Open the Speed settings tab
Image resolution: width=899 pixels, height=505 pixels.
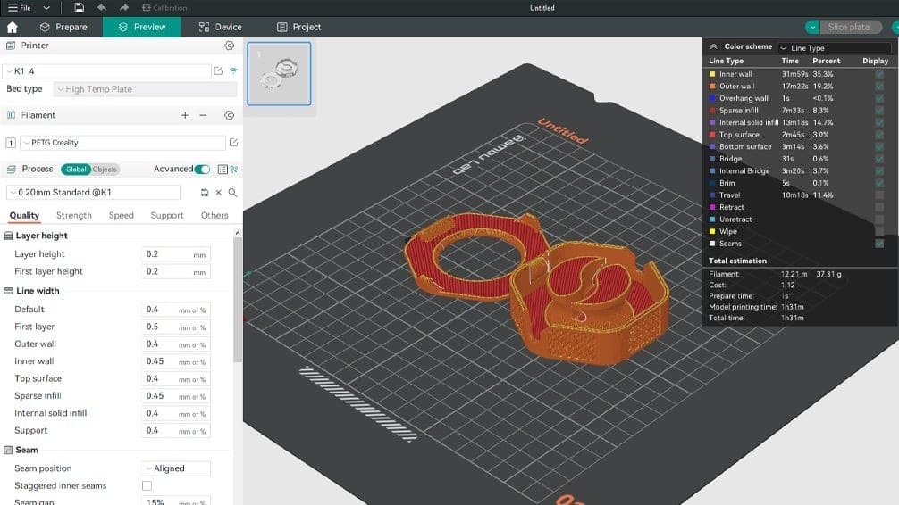pyautogui.click(x=121, y=215)
